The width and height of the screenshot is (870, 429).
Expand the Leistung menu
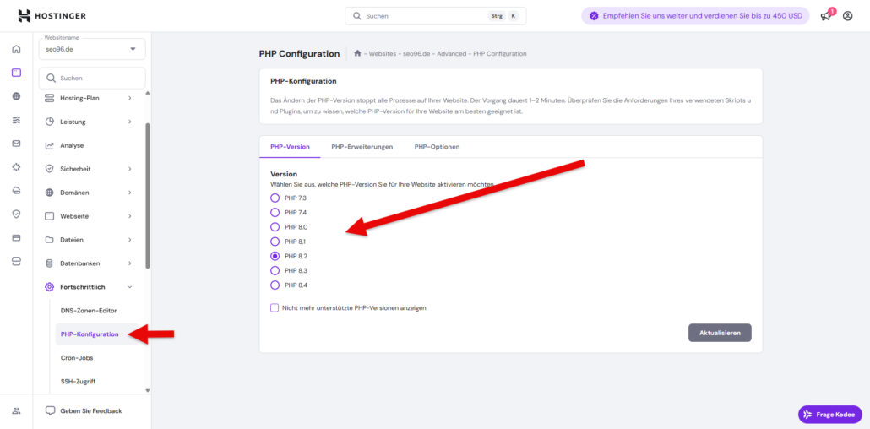89,122
